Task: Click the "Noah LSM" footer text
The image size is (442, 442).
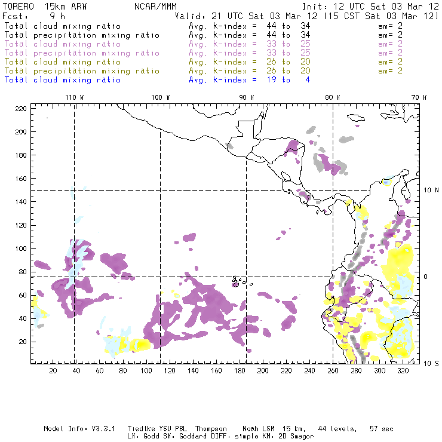Action: tap(259, 429)
